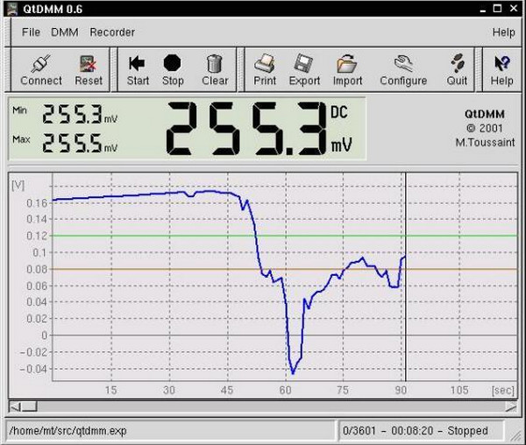Import data with the folder icon
Screen dimensions: 526x445
click(x=347, y=63)
